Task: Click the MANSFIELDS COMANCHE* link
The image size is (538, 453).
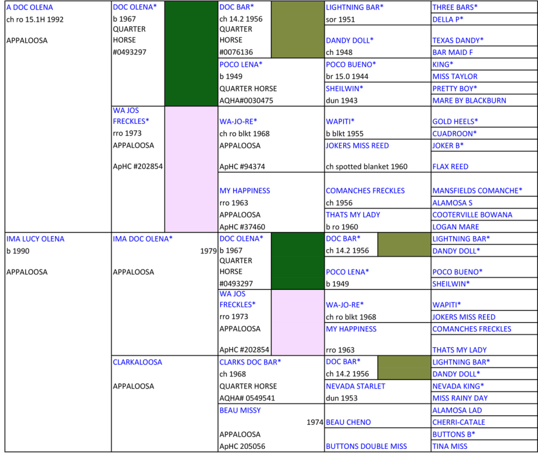Action: tap(477, 191)
